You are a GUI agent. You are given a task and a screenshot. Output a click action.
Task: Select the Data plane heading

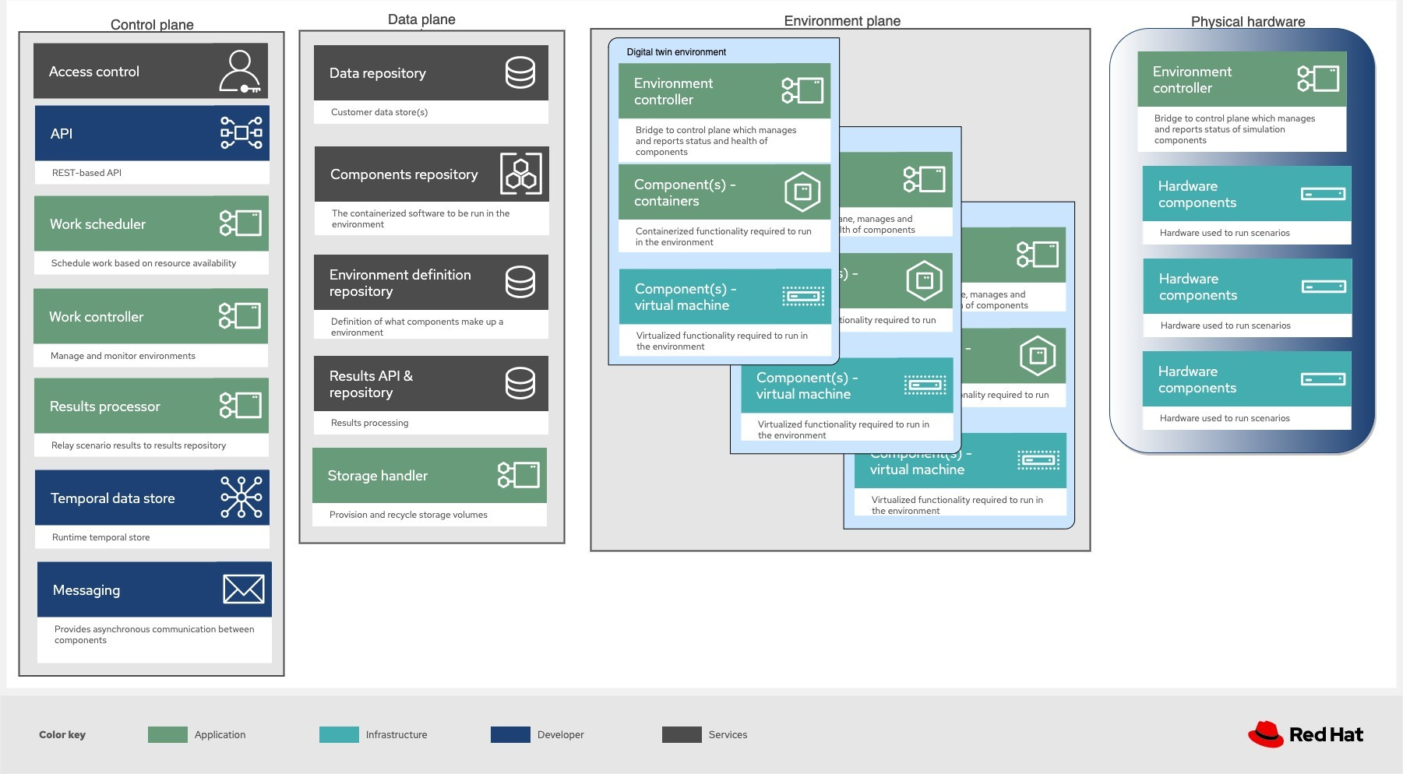pyautogui.click(x=421, y=19)
